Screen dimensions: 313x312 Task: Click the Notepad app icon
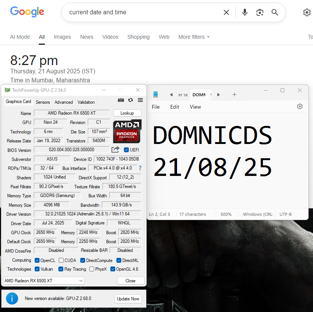156,94
